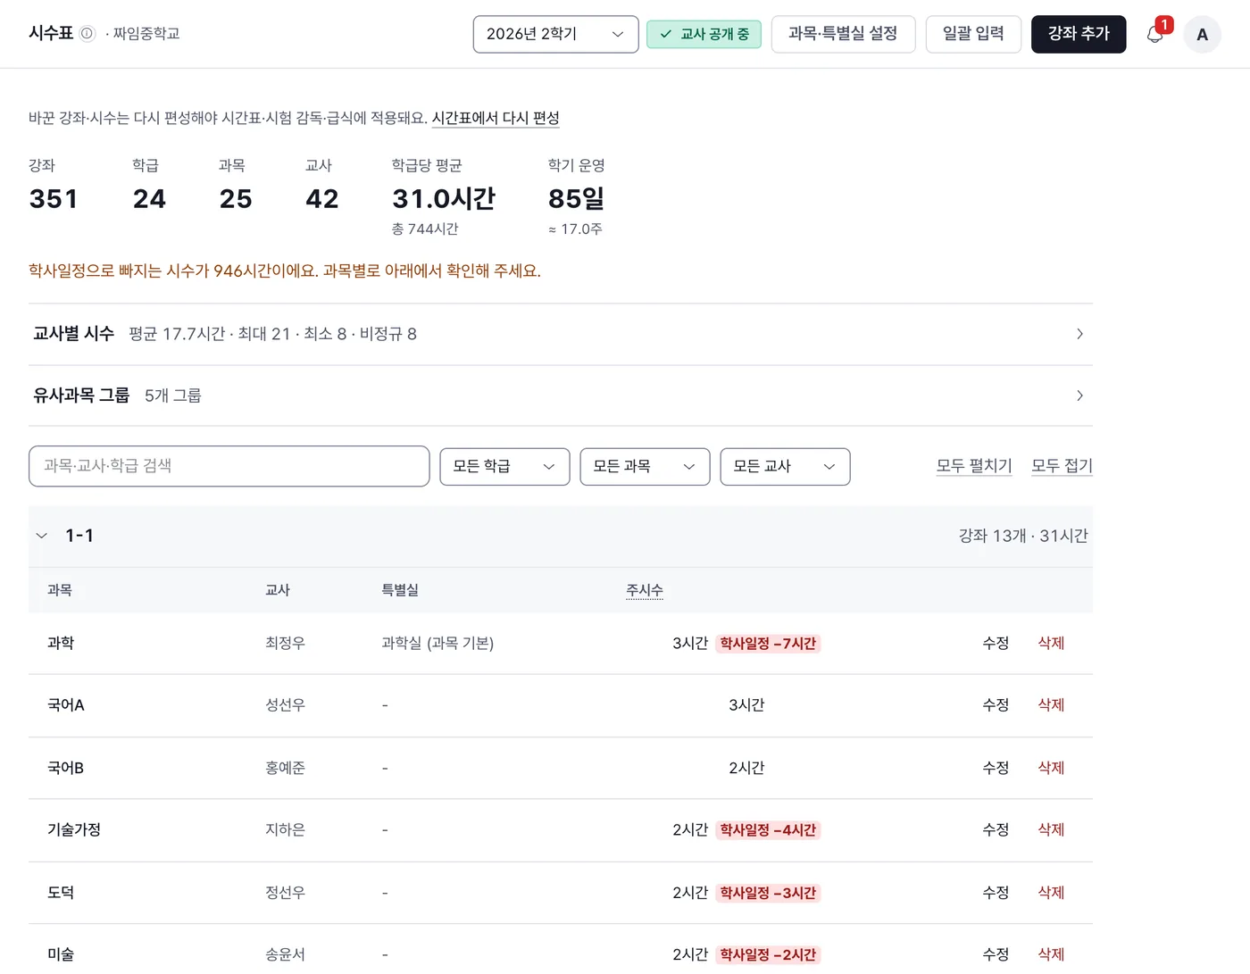Edit the 과학 course row
The width and height of the screenshot is (1250, 974).
tap(996, 643)
